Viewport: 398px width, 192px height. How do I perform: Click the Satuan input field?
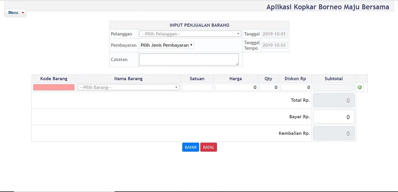(x=197, y=87)
